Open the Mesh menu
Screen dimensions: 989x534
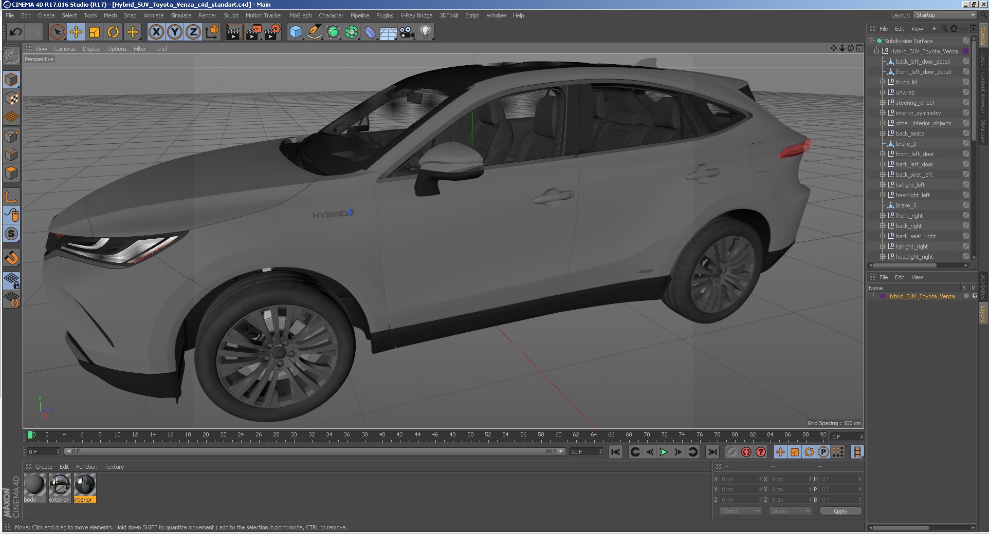pos(110,15)
